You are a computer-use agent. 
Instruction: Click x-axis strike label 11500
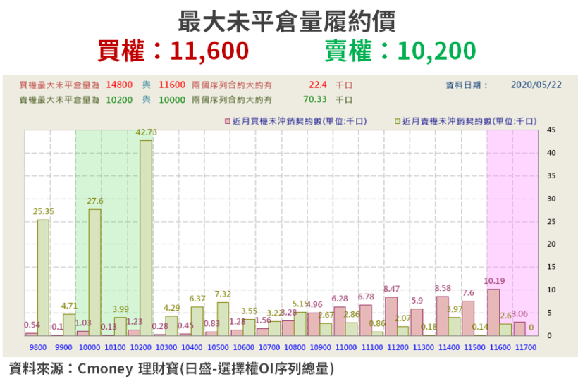click(474, 347)
